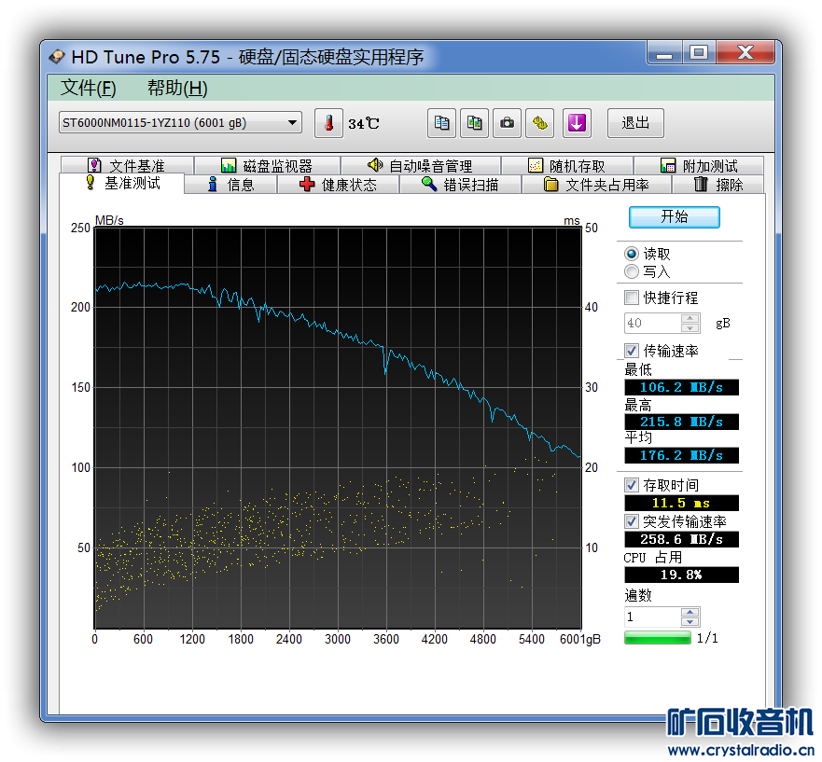This screenshot has height=762, width=822.
Task: Select the 写入 write radio button
Action: click(x=632, y=271)
